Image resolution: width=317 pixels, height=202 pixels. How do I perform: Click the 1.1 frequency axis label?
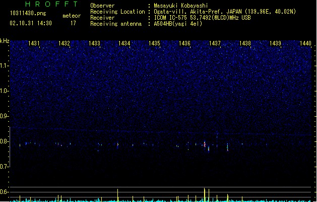click(4, 66)
